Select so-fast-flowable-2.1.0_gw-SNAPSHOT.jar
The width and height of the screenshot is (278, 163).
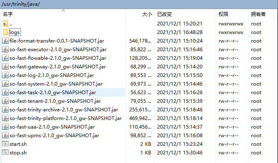[58, 58]
